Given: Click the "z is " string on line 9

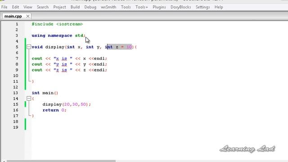Looking at the screenshot, I should coord(63,70).
